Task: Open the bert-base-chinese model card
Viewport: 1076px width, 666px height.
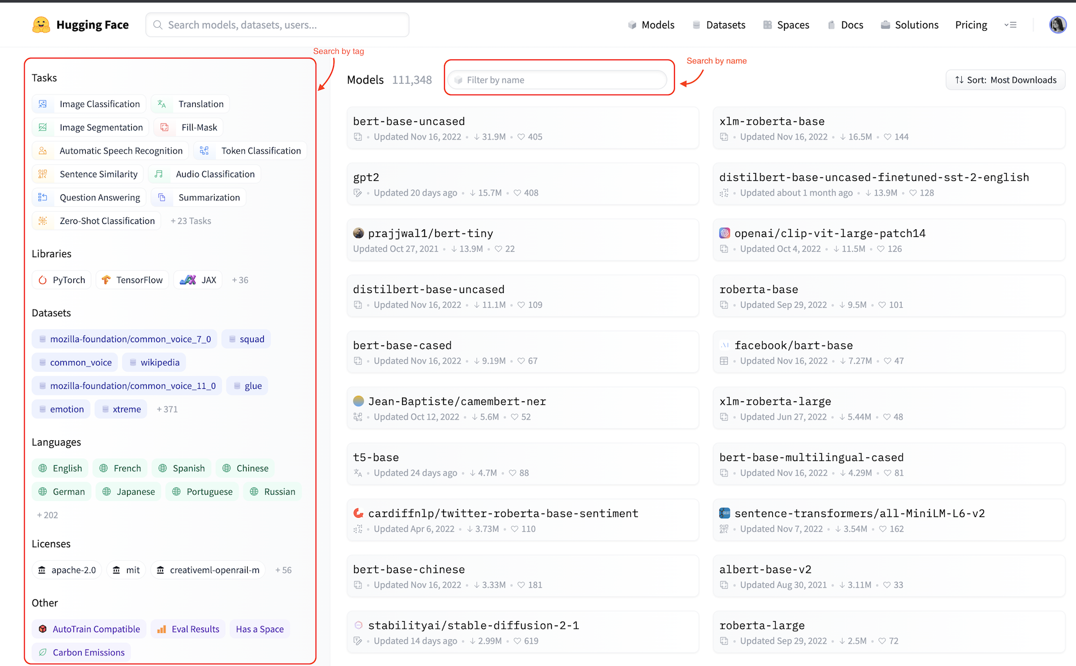Action: [523, 576]
